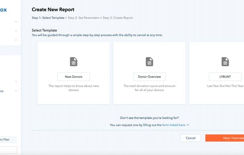The height and width of the screenshot is (155, 244).
Task: Collapse the sidebar section with up chevron
Action: (x=16, y=40)
